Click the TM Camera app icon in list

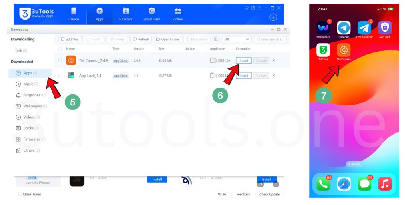(71, 60)
